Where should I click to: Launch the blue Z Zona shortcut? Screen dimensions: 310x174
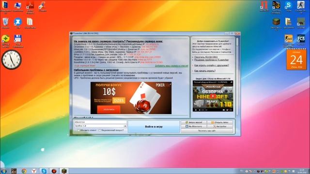point(17,23)
